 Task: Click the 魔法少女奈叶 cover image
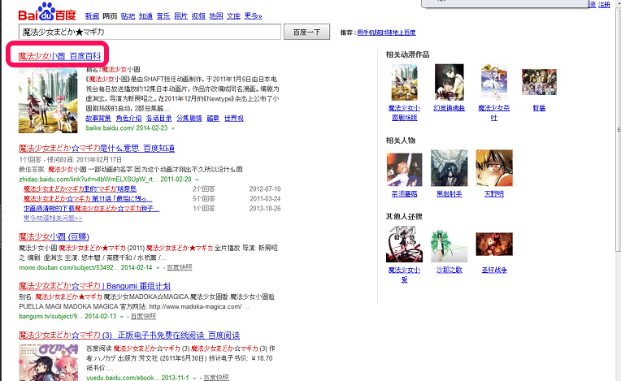click(494, 82)
